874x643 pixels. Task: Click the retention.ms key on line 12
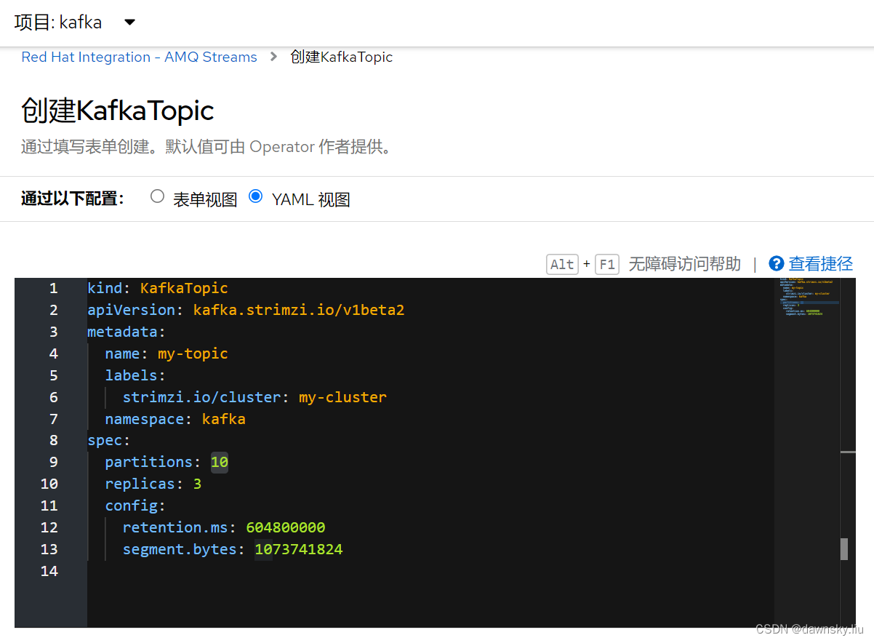coord(175,527)
